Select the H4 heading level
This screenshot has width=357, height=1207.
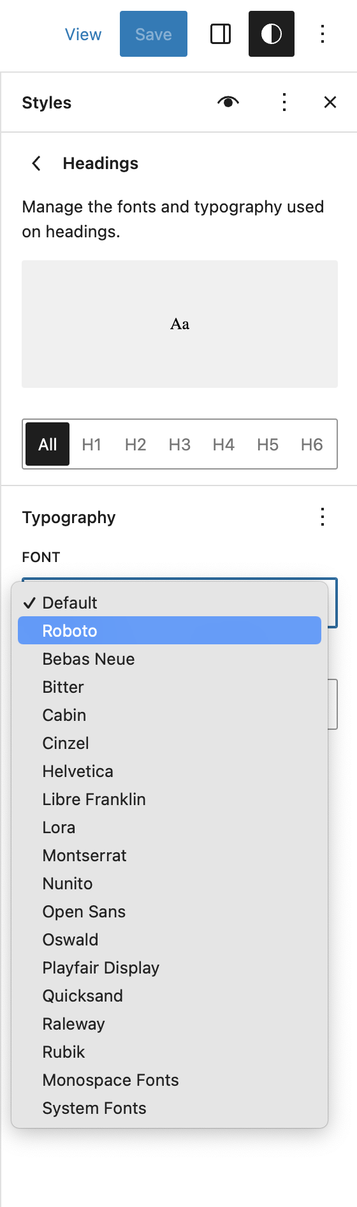click(224, 444)
